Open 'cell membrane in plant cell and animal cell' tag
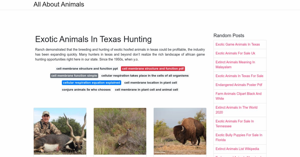The width and height of the screenshot is (300, 157). pyautogui.click(x=146, y=89)
